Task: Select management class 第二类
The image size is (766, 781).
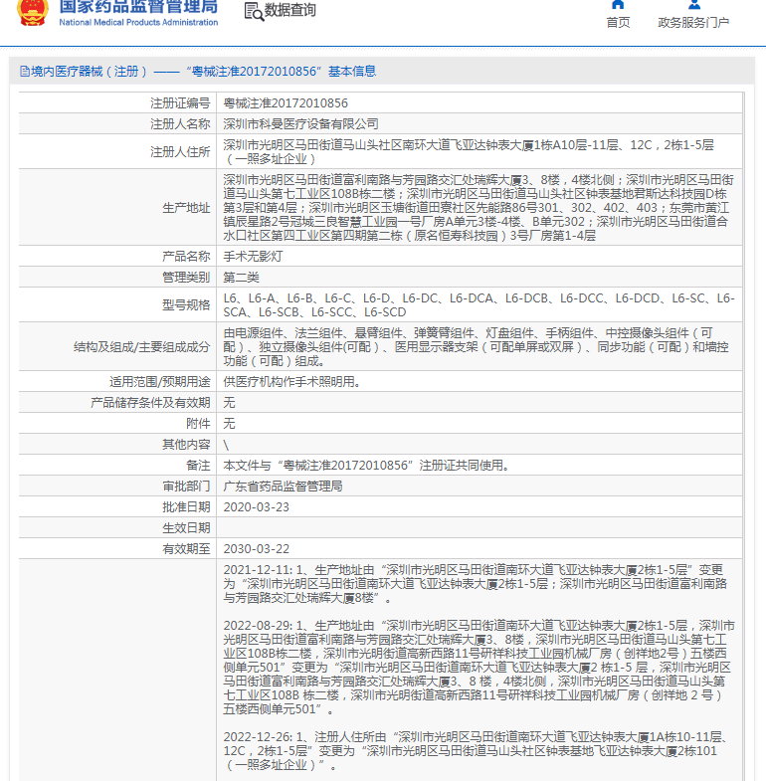Action: pos(241,278)
